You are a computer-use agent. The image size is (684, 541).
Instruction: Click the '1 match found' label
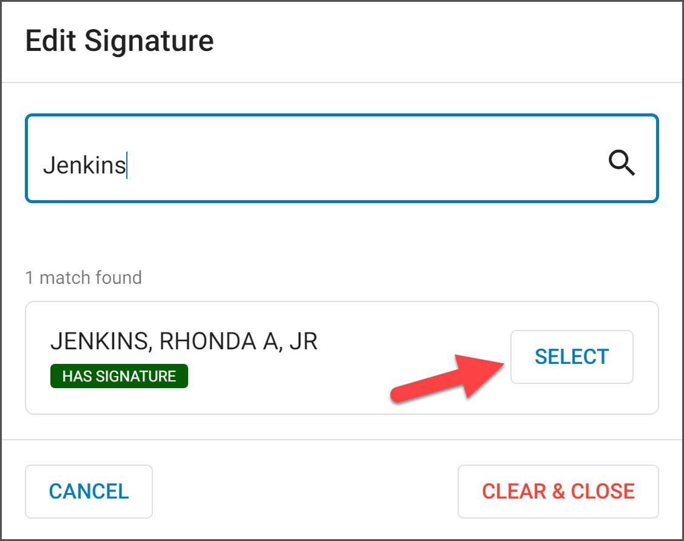[84, 278]
